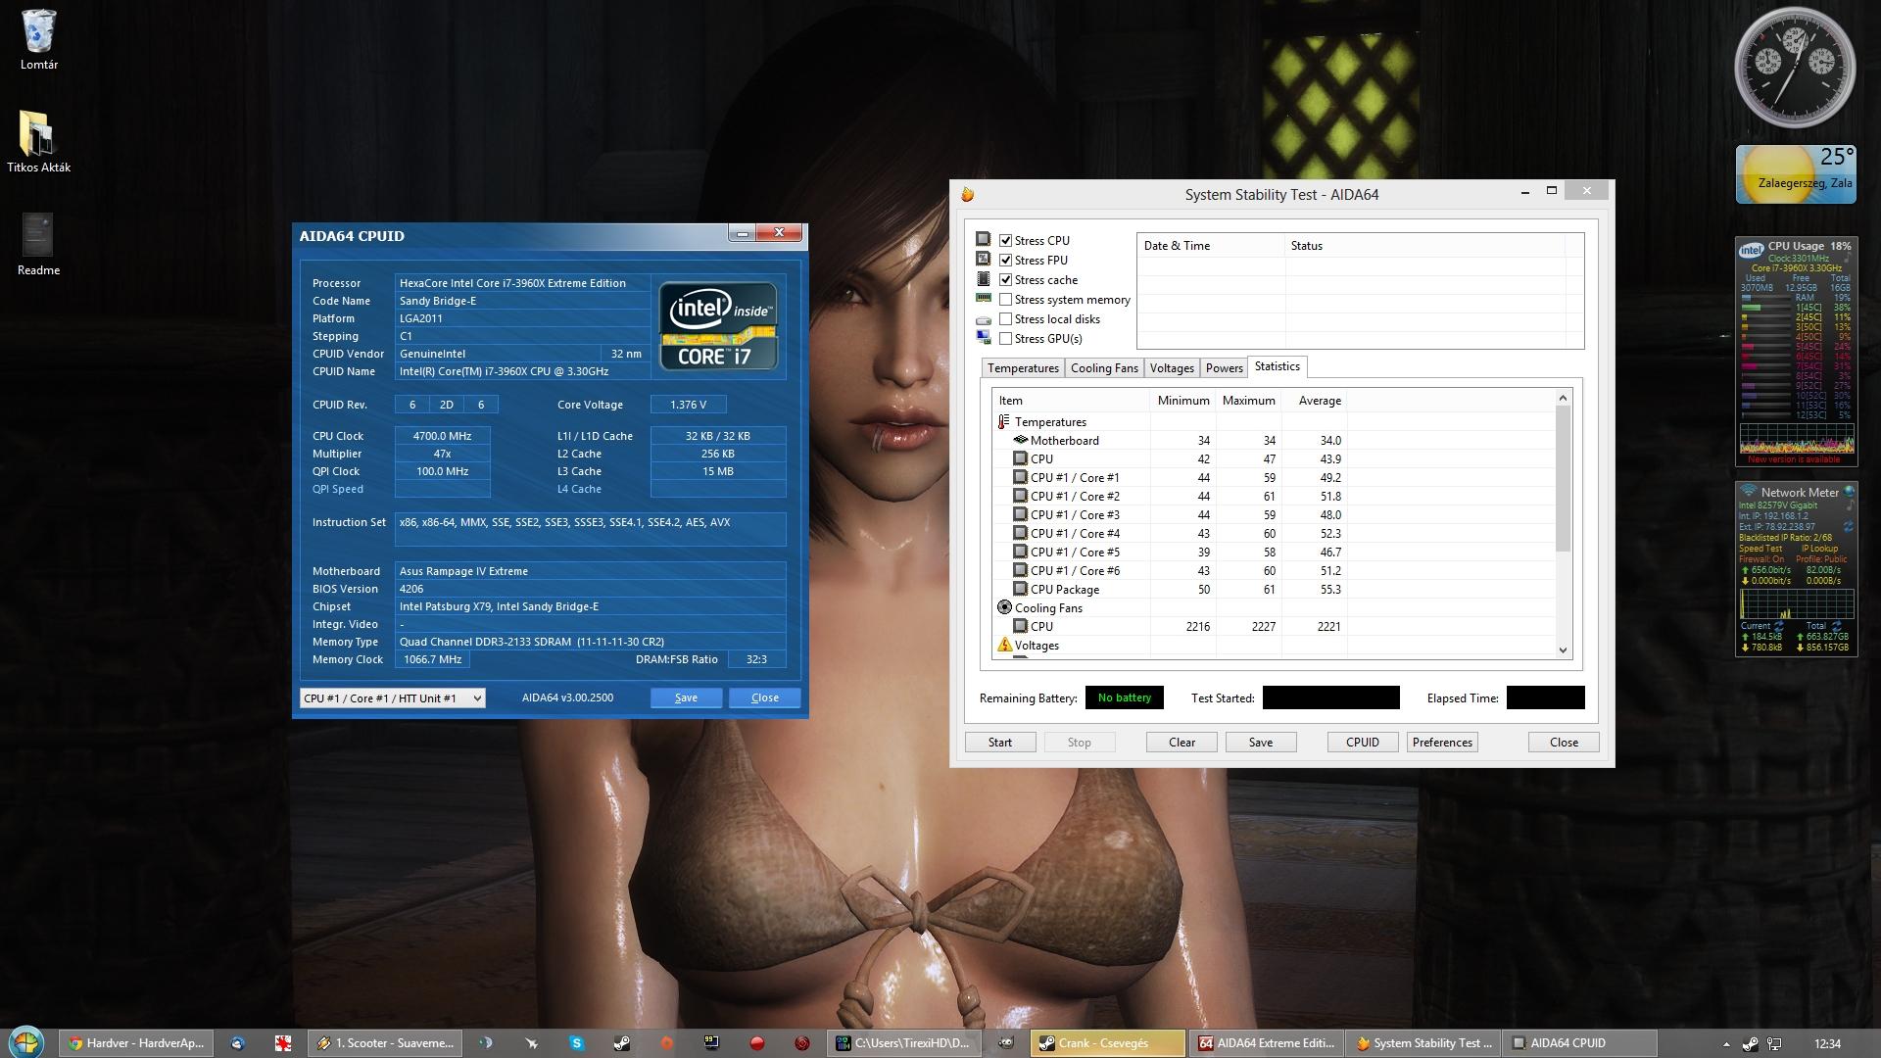This screenshot has height=1058, width=1881.
Task: Switch to the Powers tab
Action: (x=1224, y=368)
